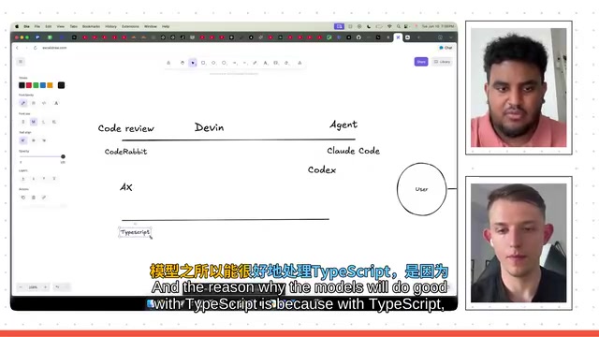
Task: Pick the red stroke color
Action: pos(29,85)
